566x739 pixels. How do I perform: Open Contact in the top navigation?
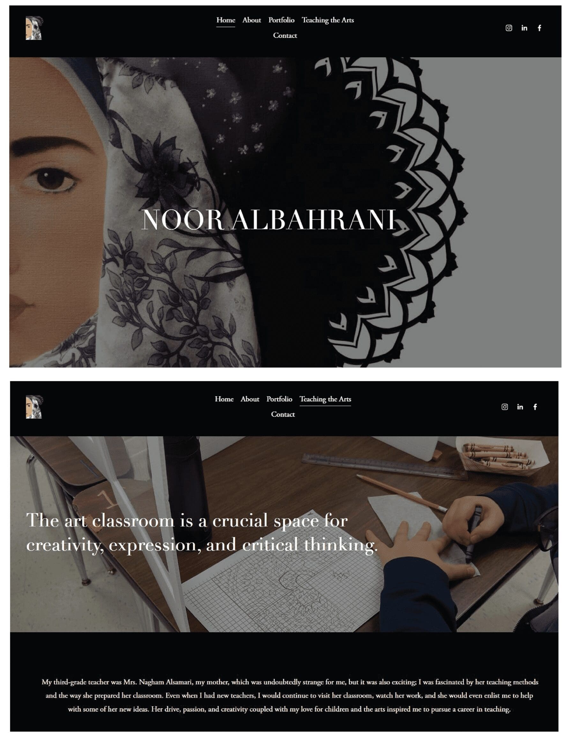tap(285, 36)
